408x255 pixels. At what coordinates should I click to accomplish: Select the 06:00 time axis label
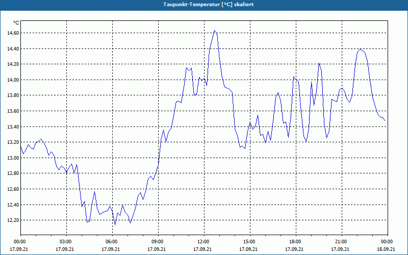coord(111,242)
